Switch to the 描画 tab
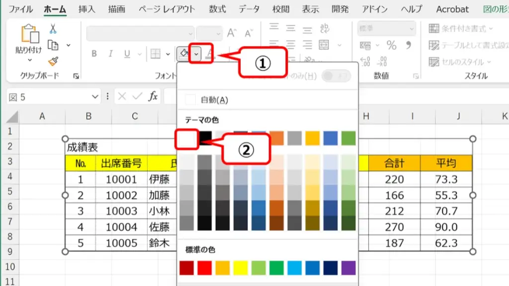This screenshot has width=509, height=286. tap(116, 9)
